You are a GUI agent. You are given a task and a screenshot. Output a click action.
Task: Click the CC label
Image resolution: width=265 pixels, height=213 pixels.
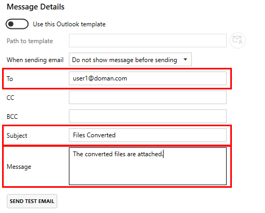click(11, 98)
